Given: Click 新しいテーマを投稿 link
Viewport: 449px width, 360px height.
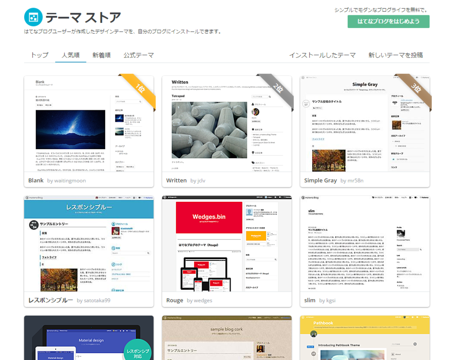Looking at the screenshot, I should [x=396, y=55].
